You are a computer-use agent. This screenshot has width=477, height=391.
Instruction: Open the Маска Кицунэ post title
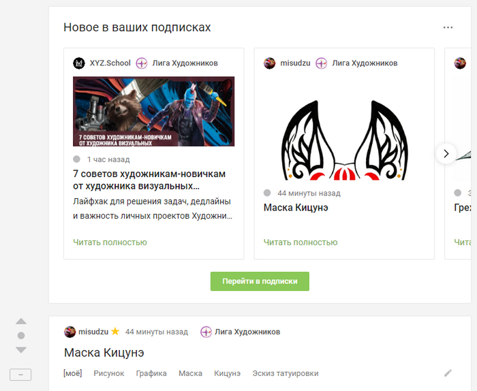coord(104,353)
